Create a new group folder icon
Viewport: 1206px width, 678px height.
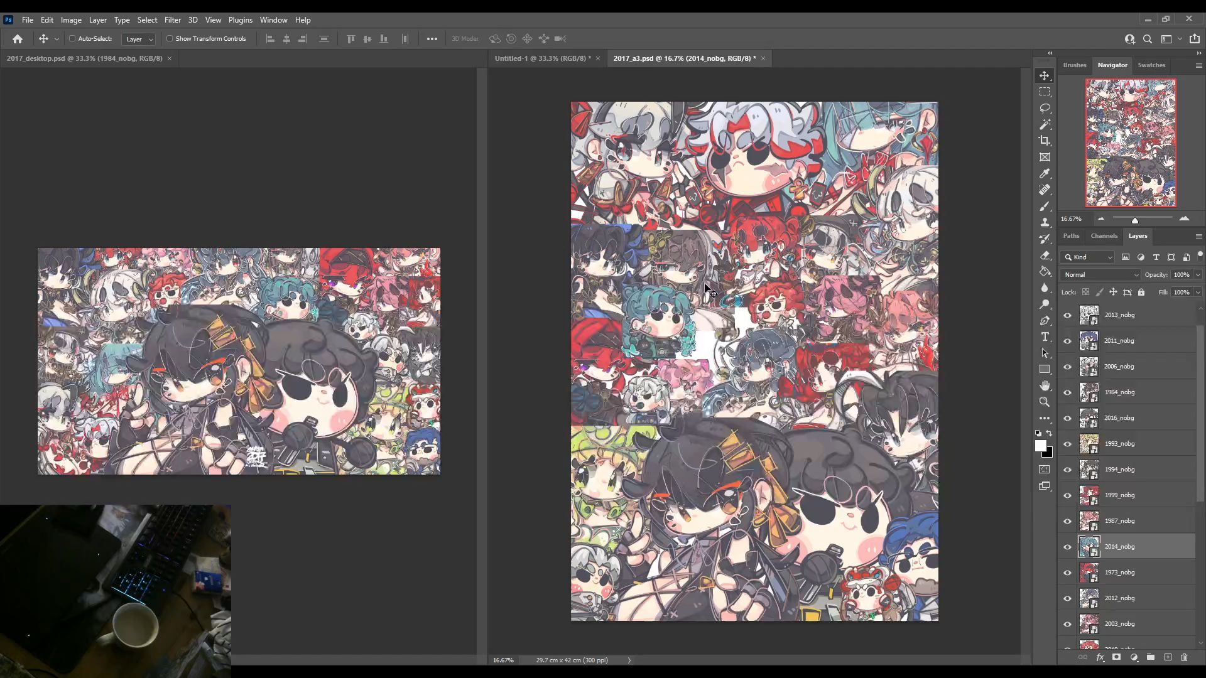1151,657
